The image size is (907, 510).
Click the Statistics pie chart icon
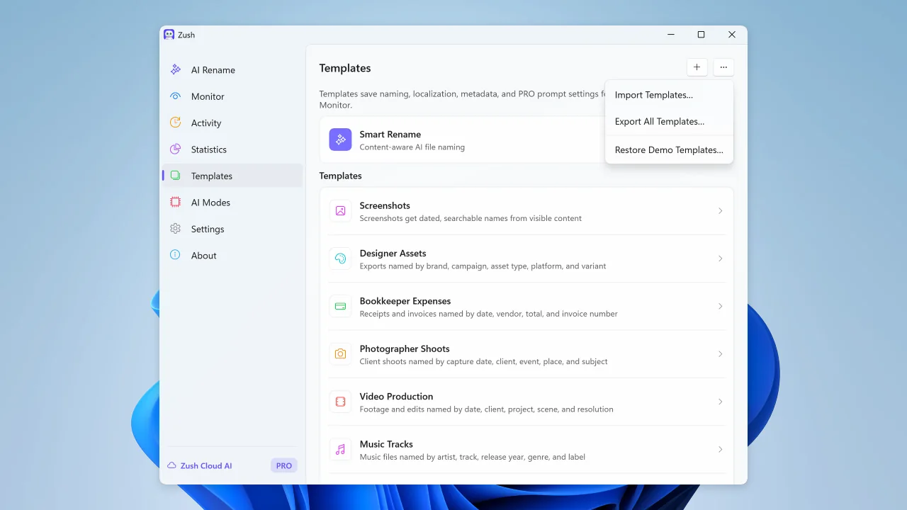click(x=175, y=149)
